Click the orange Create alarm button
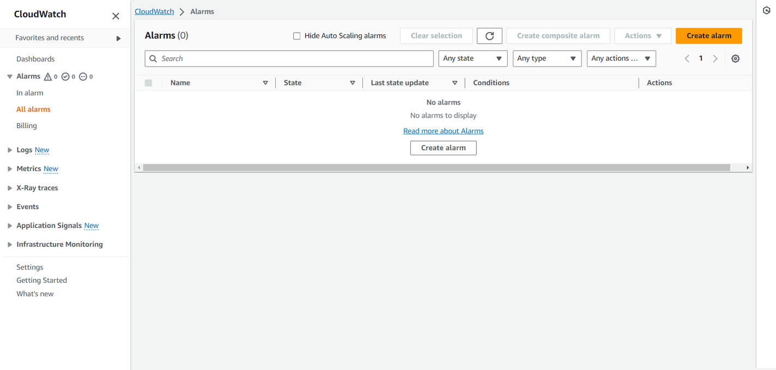This screenshot has height=370, width=776. click(708, 36)
